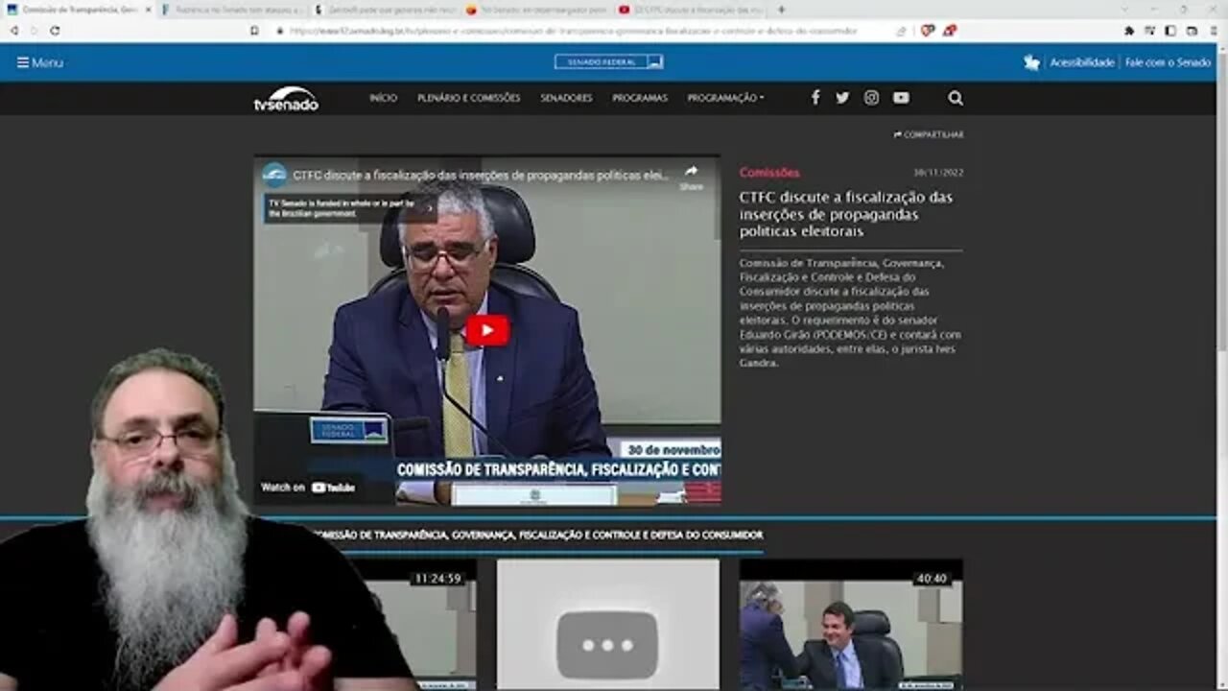Click the date text 30/11/2022
The height and width of the screenshot is (691, 1228).
pos(938,173)
